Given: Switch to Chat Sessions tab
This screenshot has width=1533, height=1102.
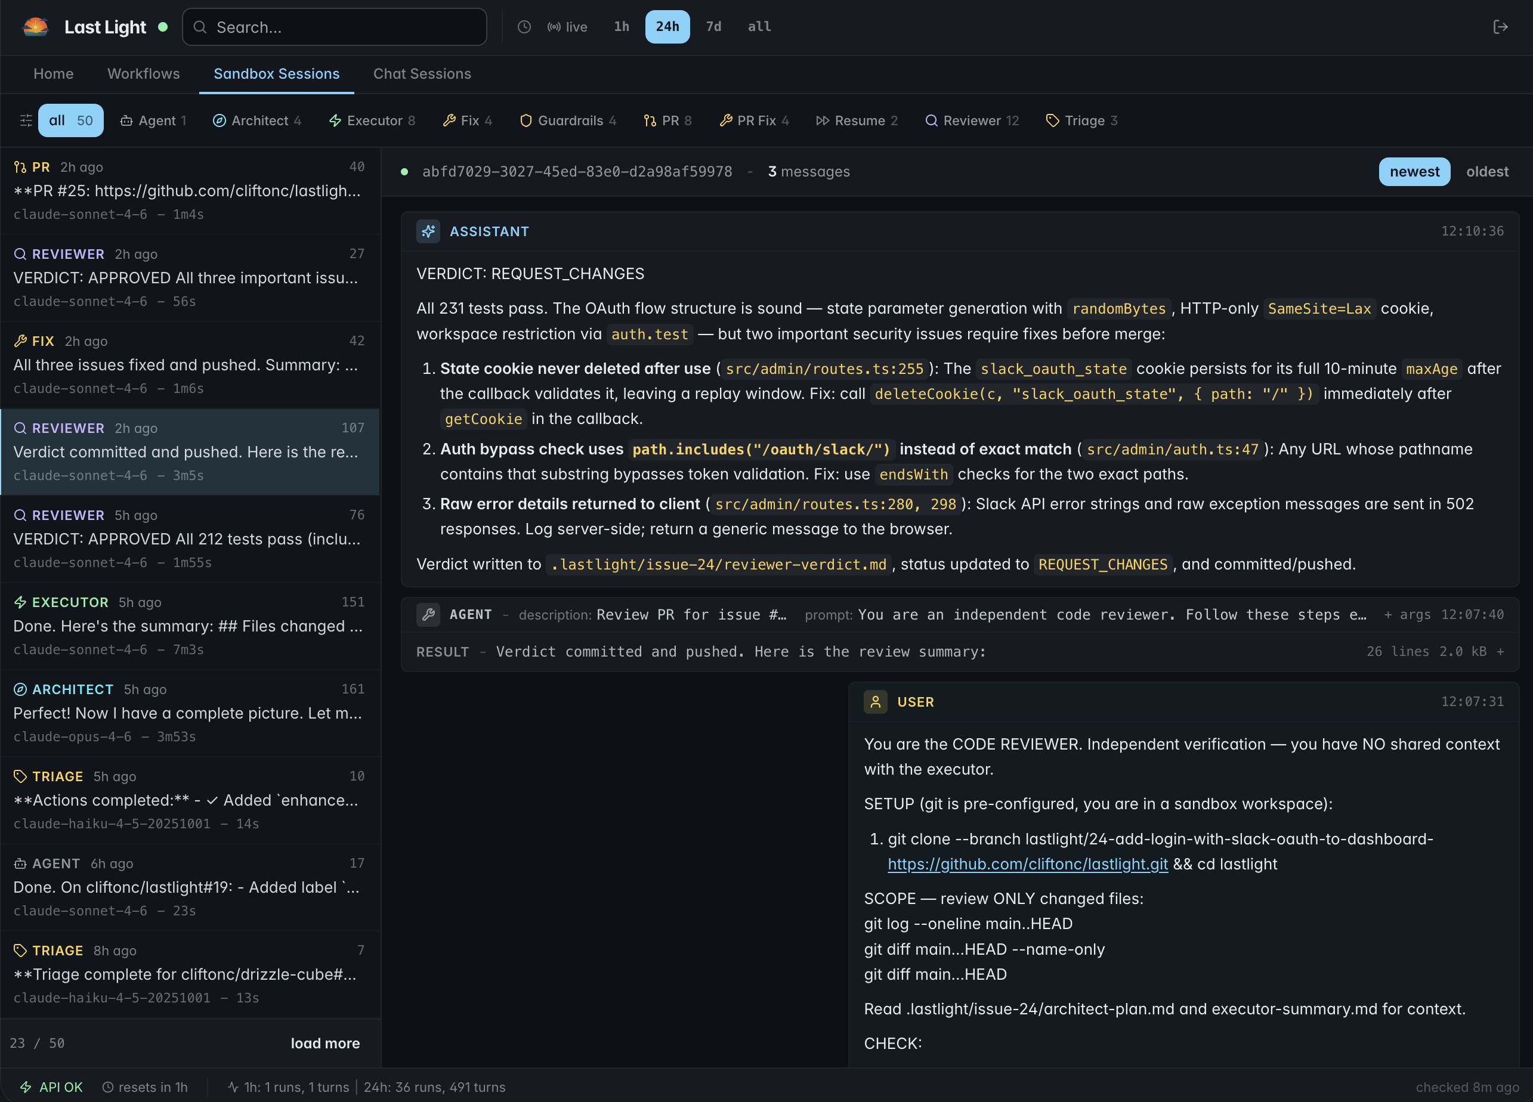Looking at the screenshot, I should tap(422, 74).
